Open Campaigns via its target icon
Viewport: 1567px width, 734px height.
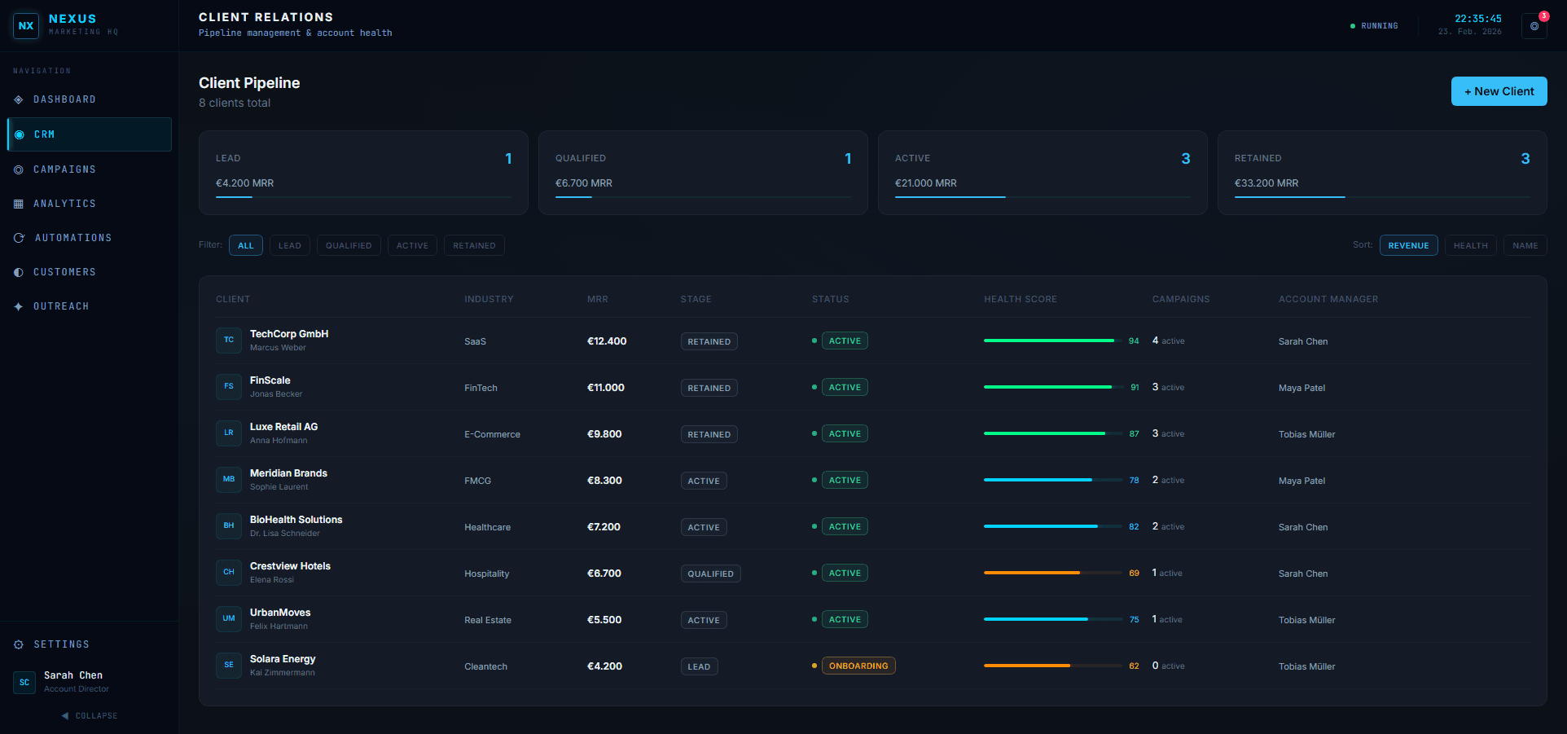(18, 169)
